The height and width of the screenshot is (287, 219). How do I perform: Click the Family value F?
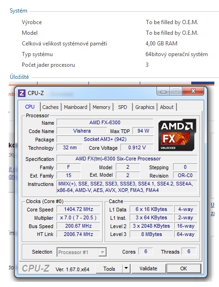click(x=69, y=167)
